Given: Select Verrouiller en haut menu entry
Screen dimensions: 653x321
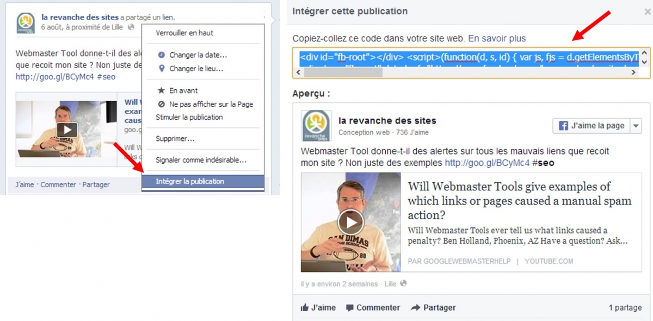Looking at the screenshot, I should [x=203, y=33].
